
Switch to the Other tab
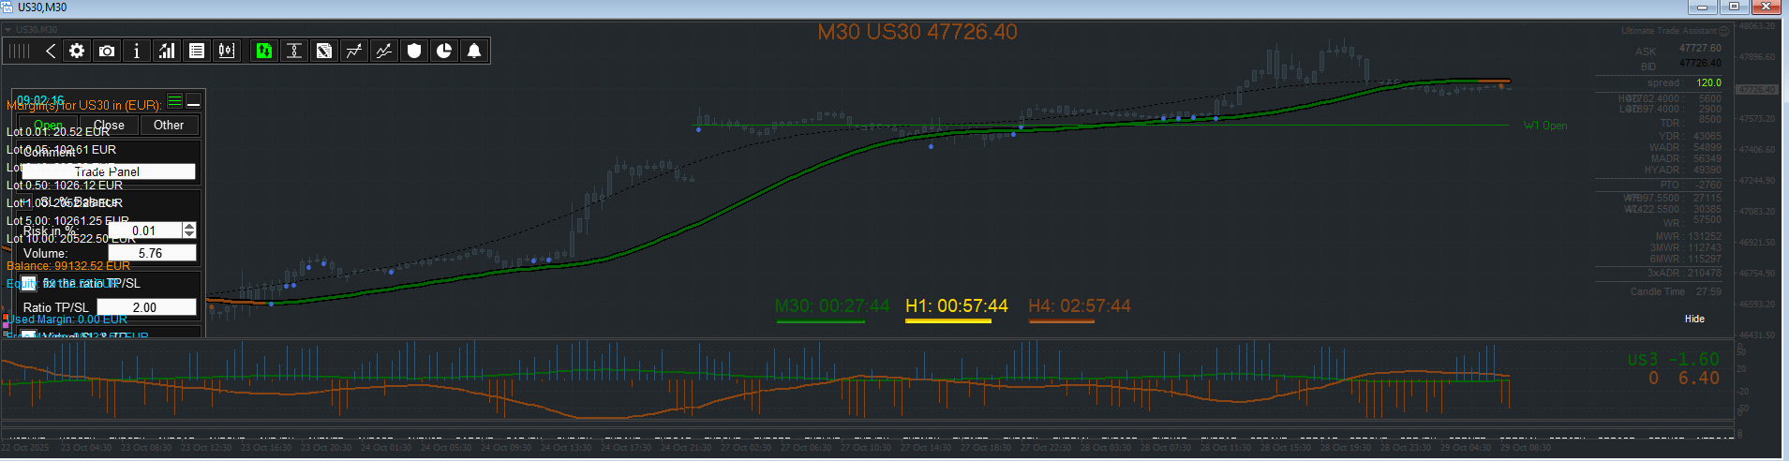(x=169, y=125)
